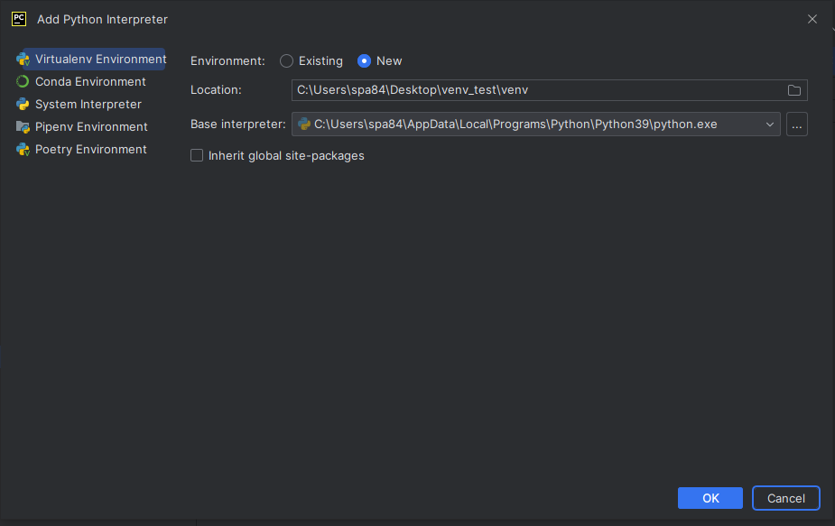Browse for location with folder icon

[x=794, y=90]
